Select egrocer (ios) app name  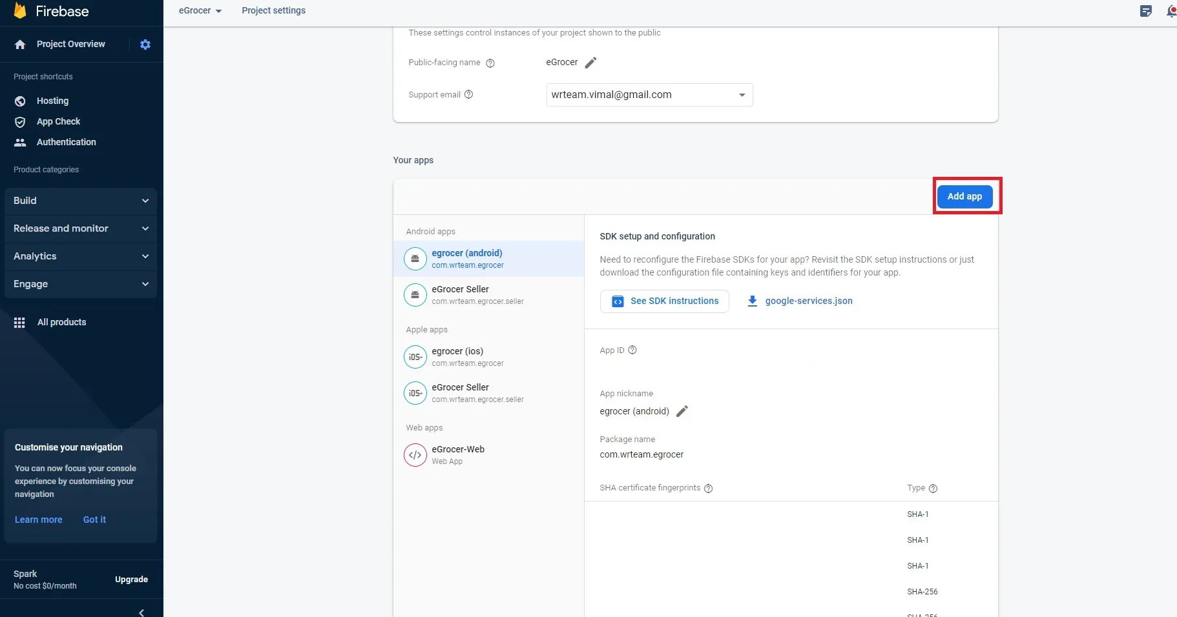(457, 351)
